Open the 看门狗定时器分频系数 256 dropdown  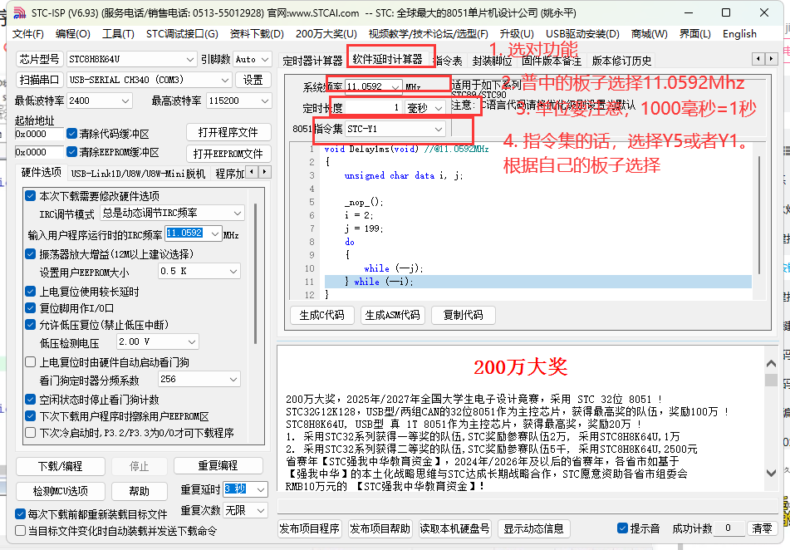click(199, 379)
